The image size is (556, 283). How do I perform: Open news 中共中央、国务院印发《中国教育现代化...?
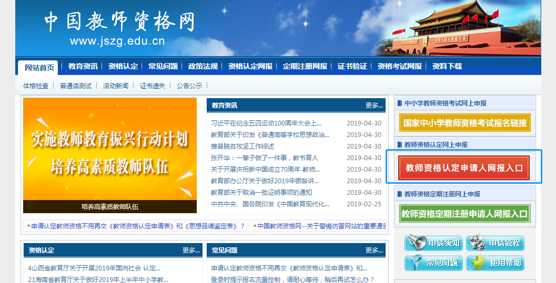pos(270,204)
